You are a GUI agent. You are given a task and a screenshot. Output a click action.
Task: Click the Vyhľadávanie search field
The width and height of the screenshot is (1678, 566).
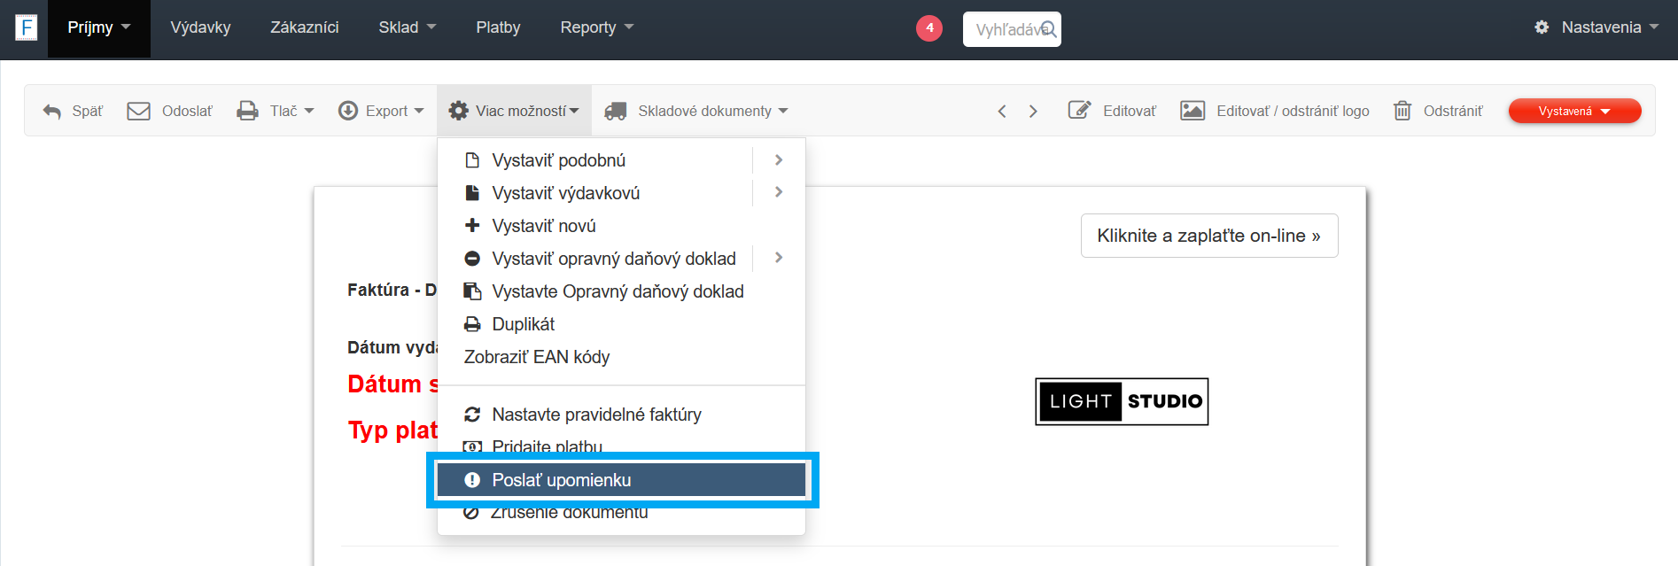click(1006, 29)
